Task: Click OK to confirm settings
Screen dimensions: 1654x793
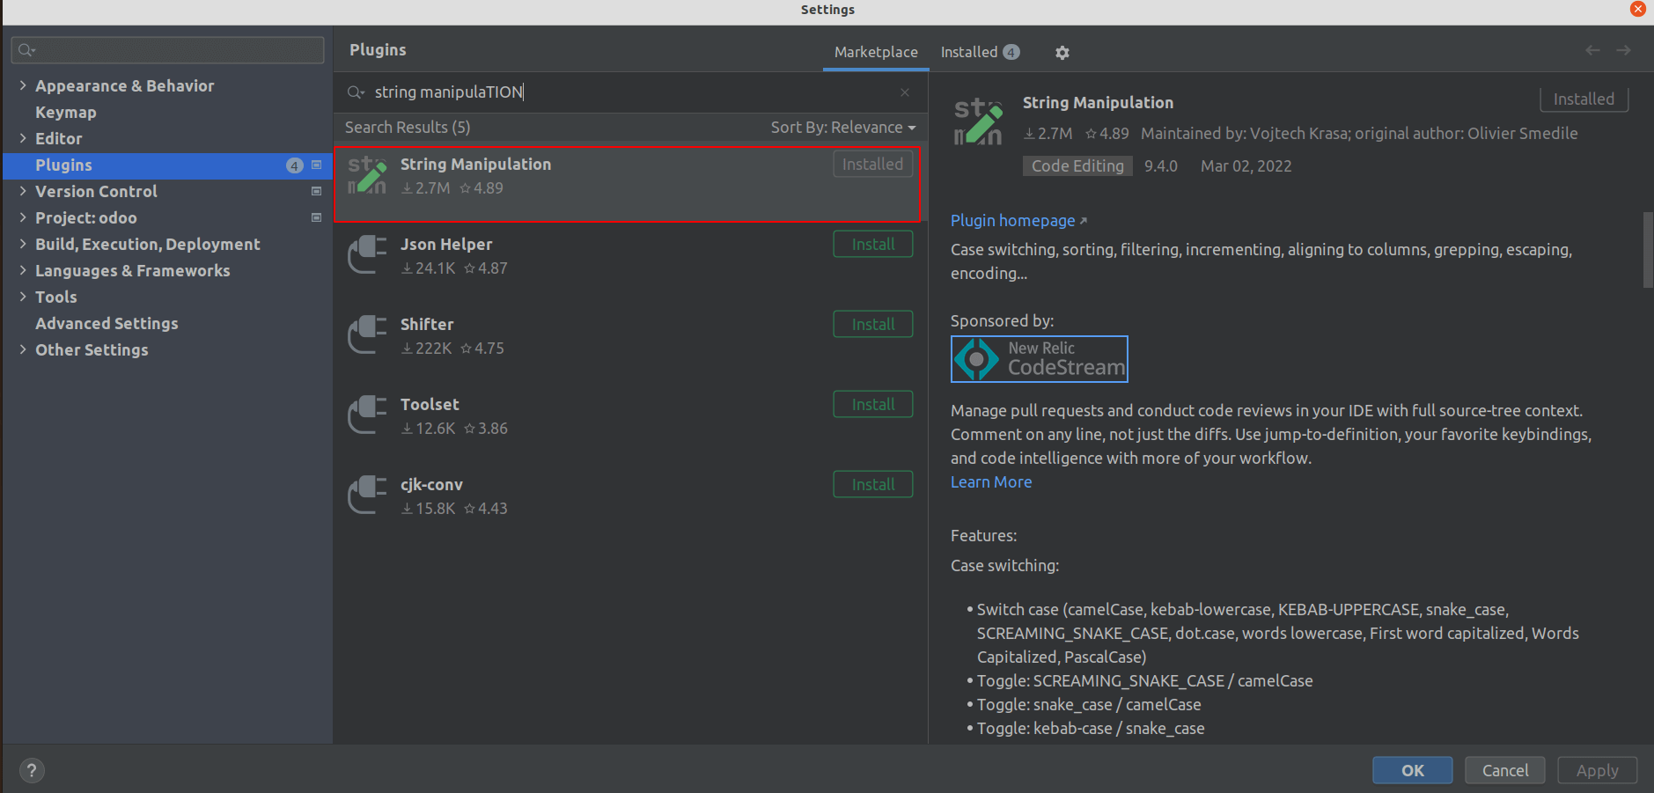Action: click(1413, 770)
